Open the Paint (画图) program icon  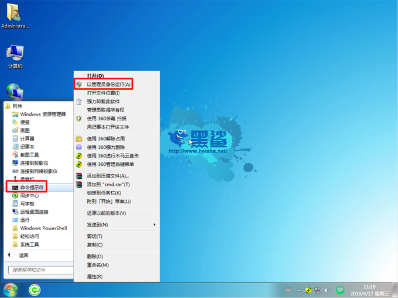coord(15,130)
